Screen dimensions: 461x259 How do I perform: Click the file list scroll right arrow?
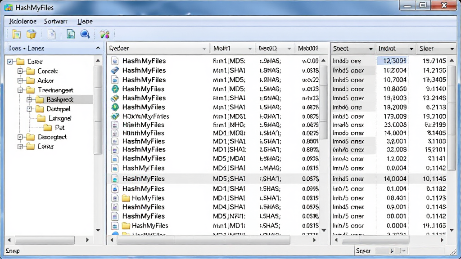tap(314, 240)
